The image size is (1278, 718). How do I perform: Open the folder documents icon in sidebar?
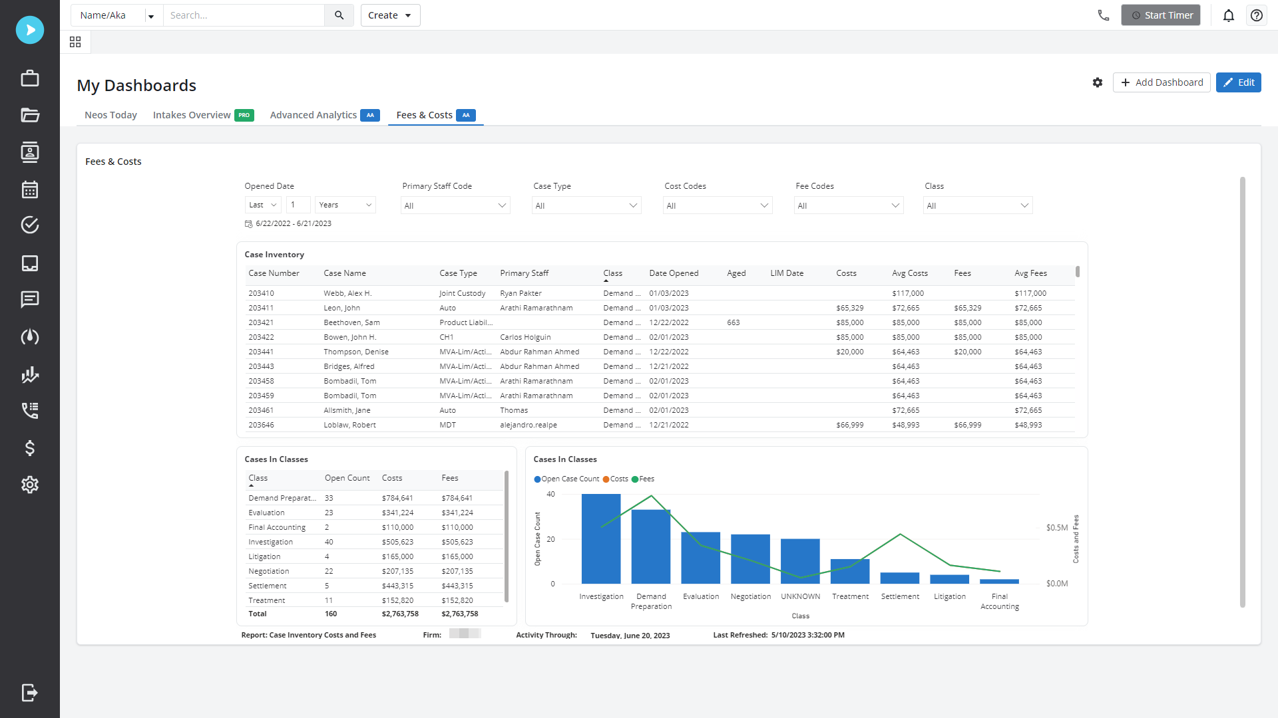[30, 115]
